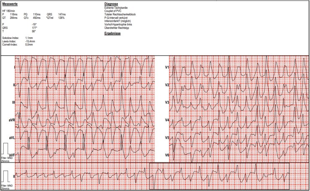This screenshot has width=310, height=191.
Task: Click the 'V4' lead label
Action: point(167,120)
